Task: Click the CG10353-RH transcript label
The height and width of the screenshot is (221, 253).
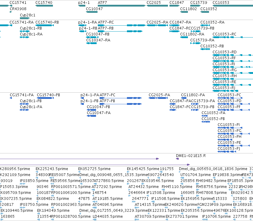Action: pos(224,76)
